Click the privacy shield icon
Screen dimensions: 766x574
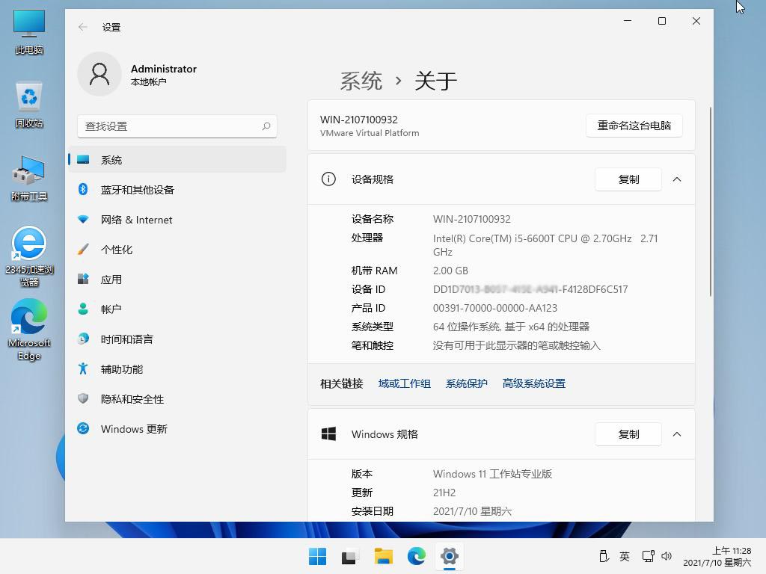tap(83, 399)
